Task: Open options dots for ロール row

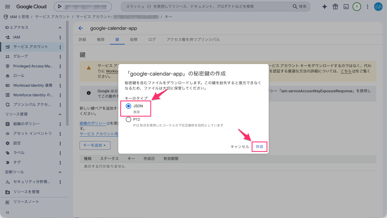Action: pyautogui.click(x=60, y=76)
